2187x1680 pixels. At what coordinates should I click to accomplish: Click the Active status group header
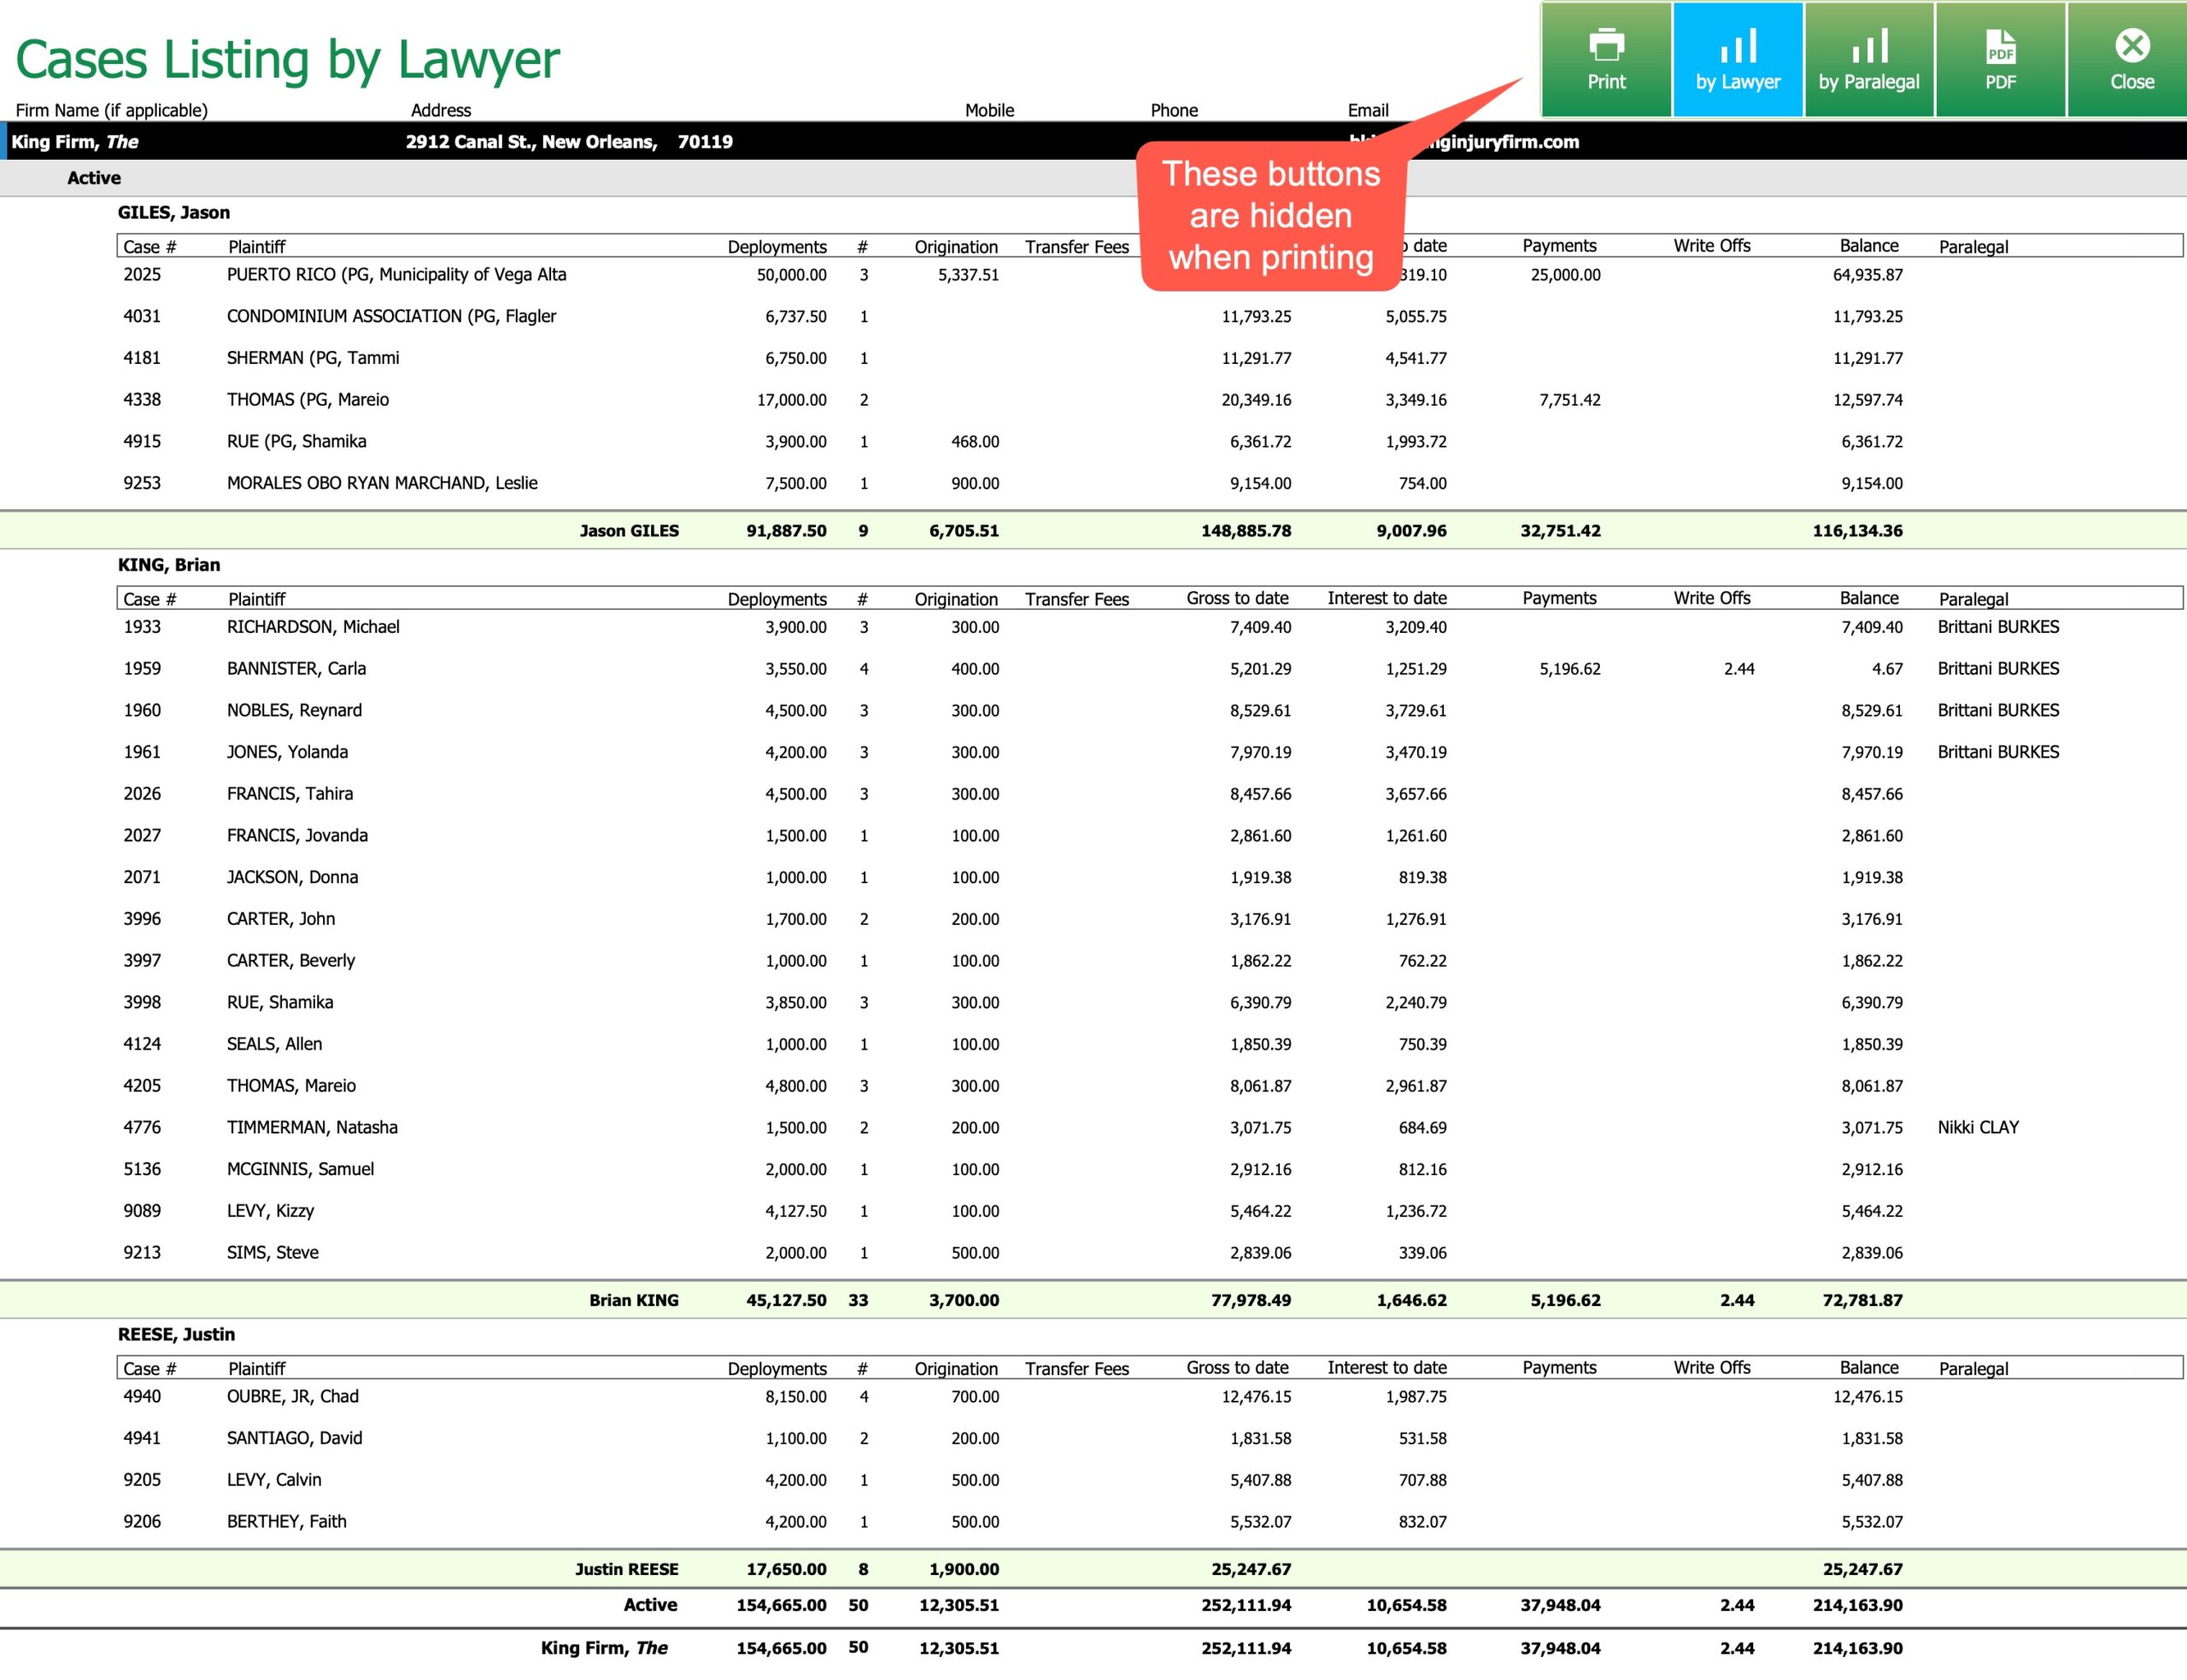point(1093,178)
